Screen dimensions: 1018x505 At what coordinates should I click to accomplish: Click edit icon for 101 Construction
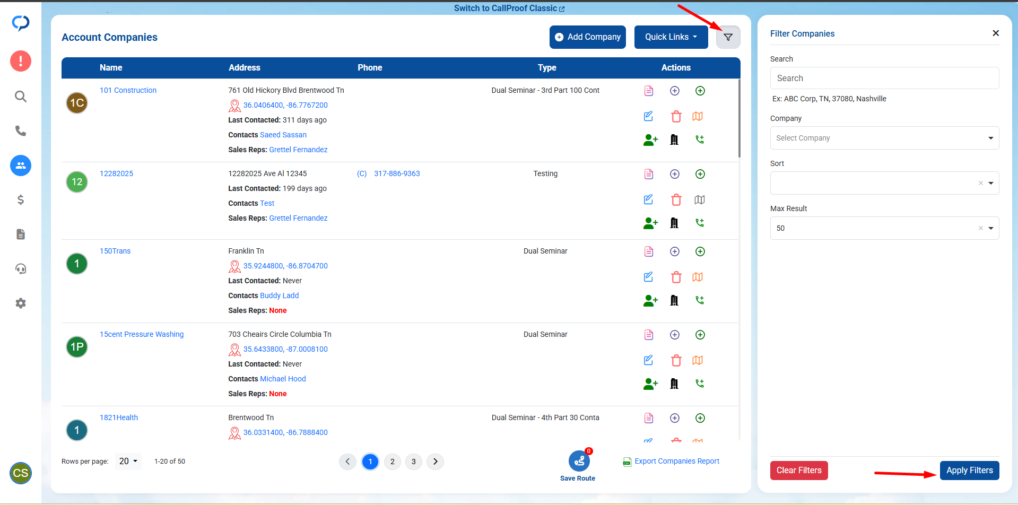tap(648, 116)
